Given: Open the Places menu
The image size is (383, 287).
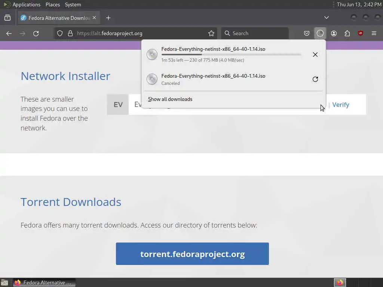Looking at the screenshot, I should pyautogui.click(x=52, y=4).
